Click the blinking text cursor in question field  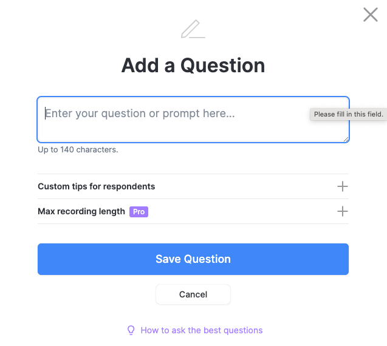[x=44, y=114]
